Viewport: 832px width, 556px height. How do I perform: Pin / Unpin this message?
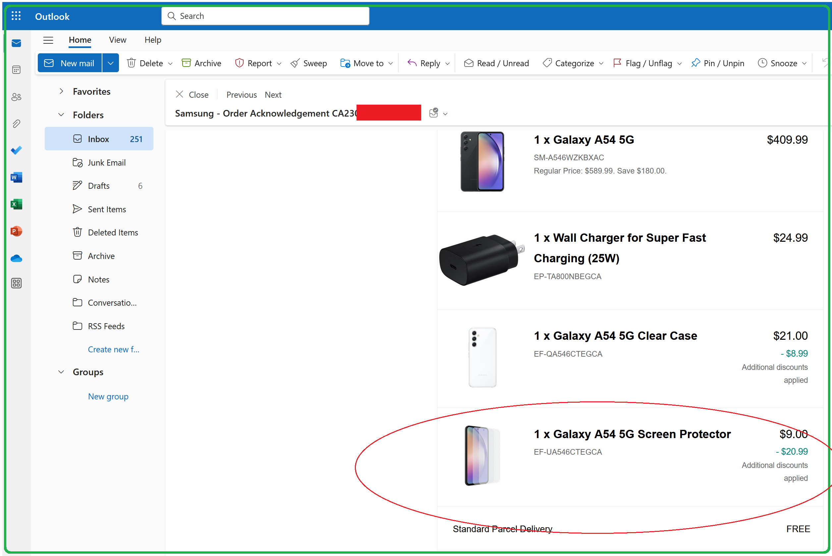pyautogui.click(x=718, y=63)
